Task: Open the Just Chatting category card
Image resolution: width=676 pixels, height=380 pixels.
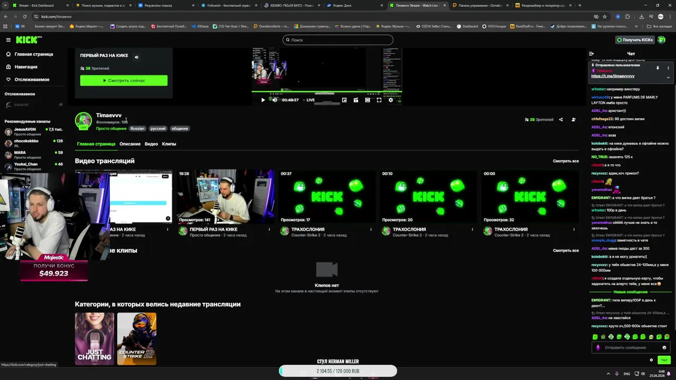Action: tap(95, 339)
